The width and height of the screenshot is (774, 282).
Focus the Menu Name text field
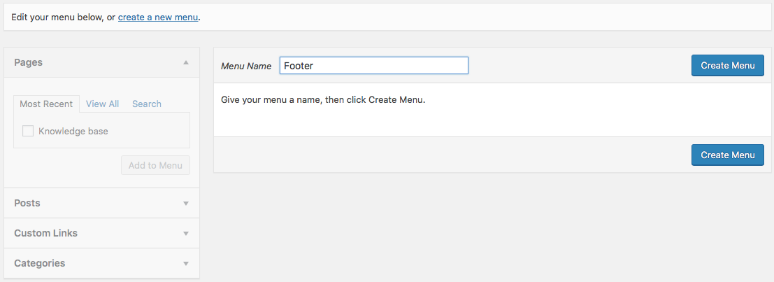tap(373, 66)
